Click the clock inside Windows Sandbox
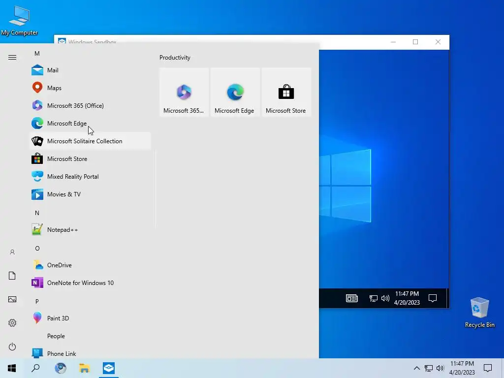 pos(407,298)
